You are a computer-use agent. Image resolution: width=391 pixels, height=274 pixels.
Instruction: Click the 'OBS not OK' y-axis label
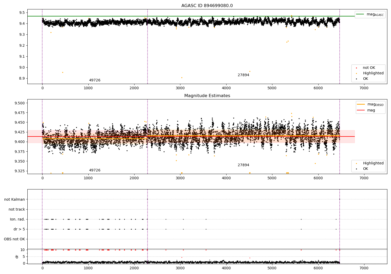click(14, 239)
